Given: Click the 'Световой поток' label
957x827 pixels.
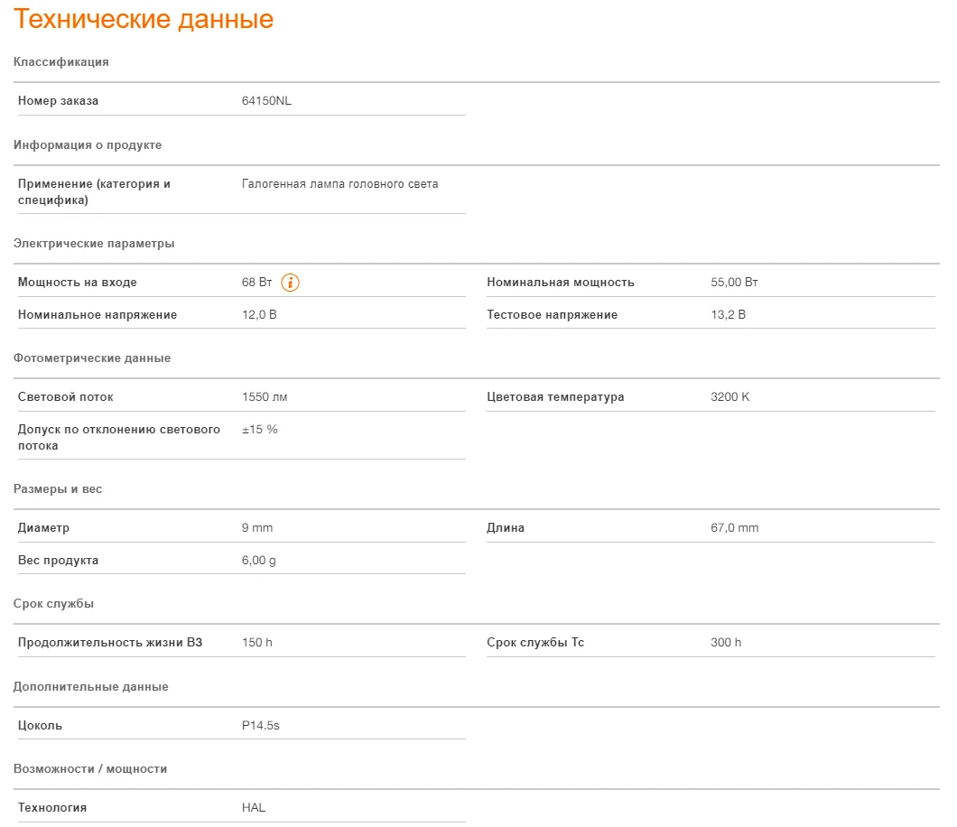Looking at the screenshot, I should point(65,396).
